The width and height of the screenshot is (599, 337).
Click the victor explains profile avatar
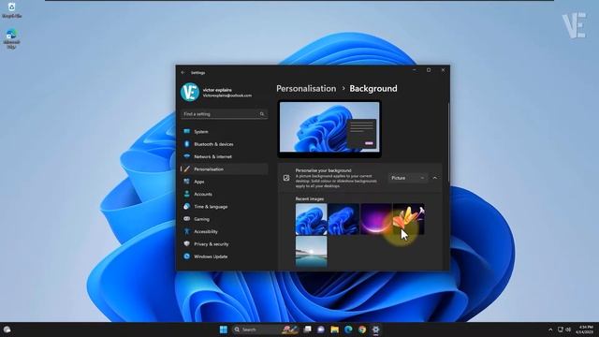190,92
